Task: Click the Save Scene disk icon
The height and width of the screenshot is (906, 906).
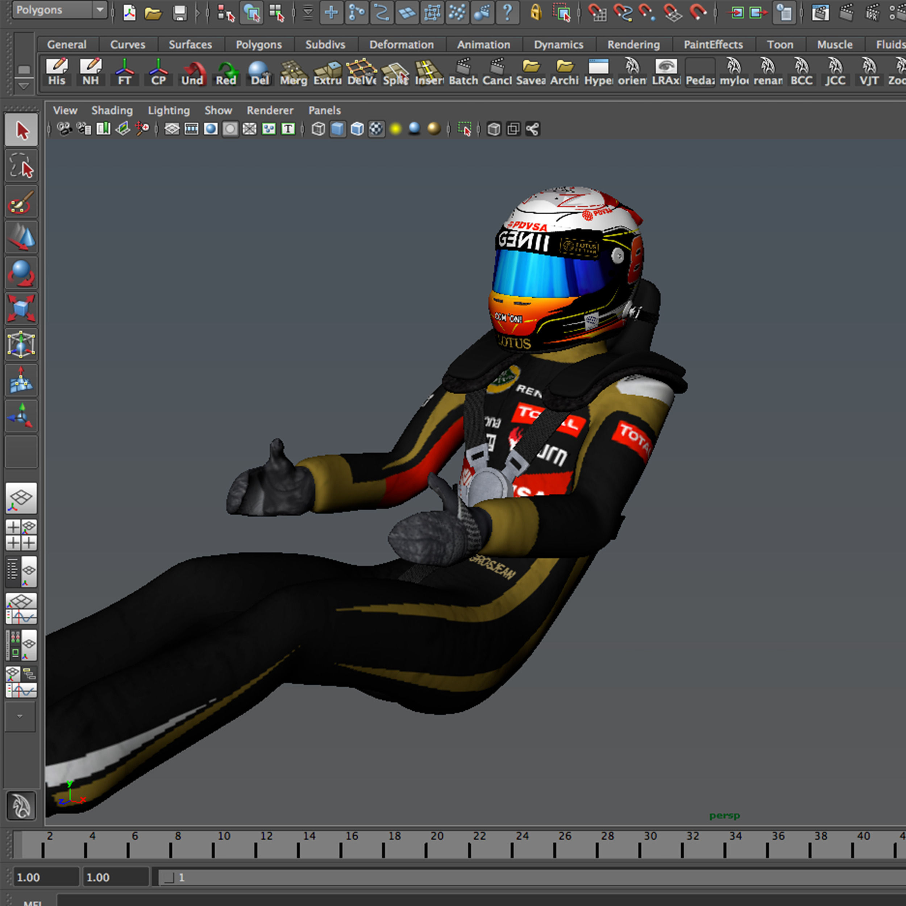Action: [x=180, y=13]
